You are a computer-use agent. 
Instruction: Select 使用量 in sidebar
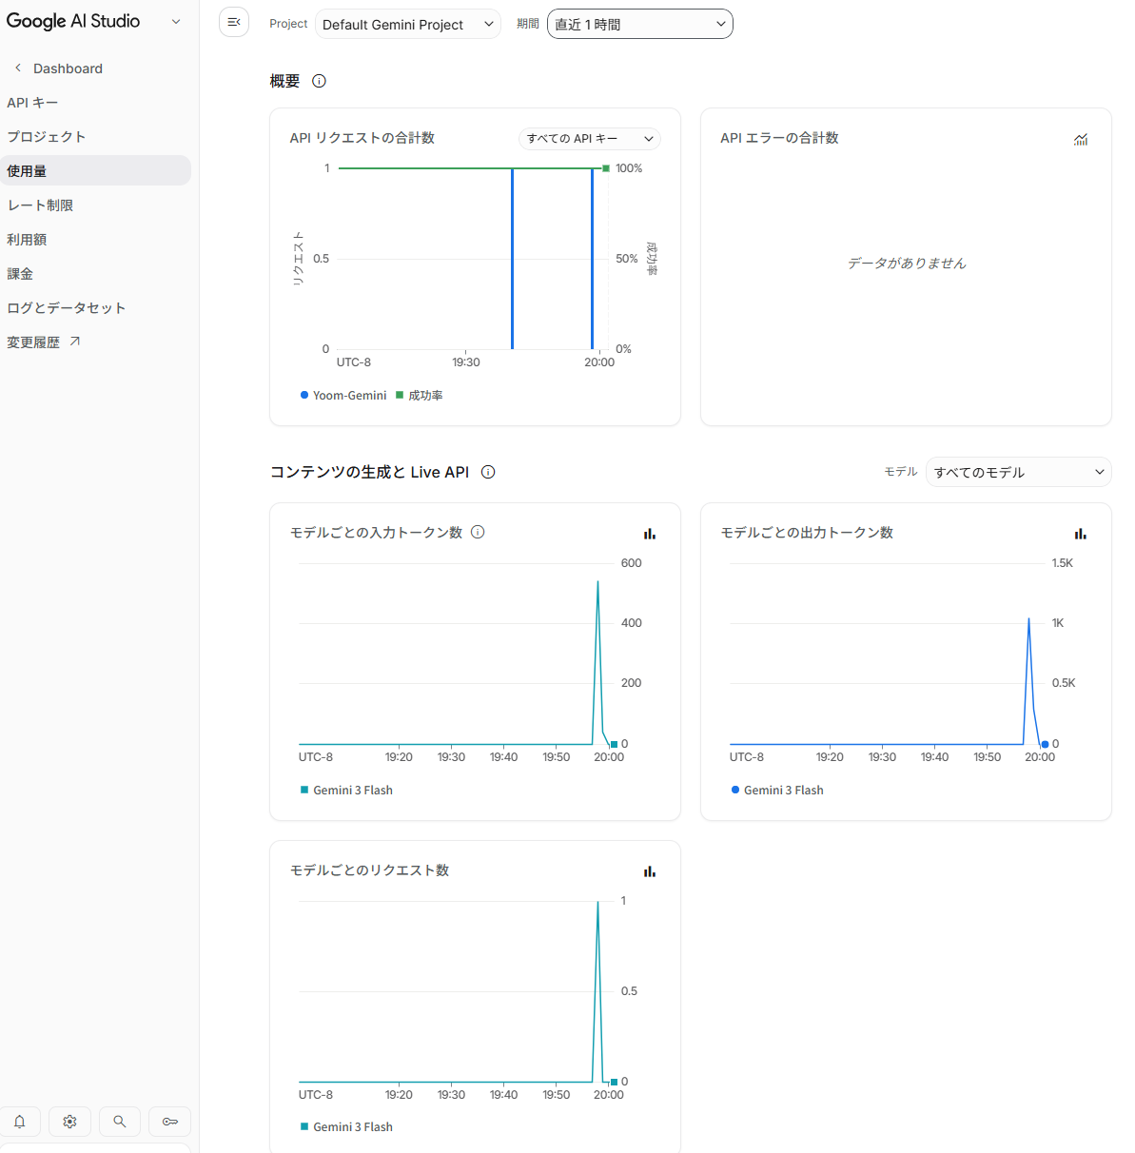pos(95,170)
